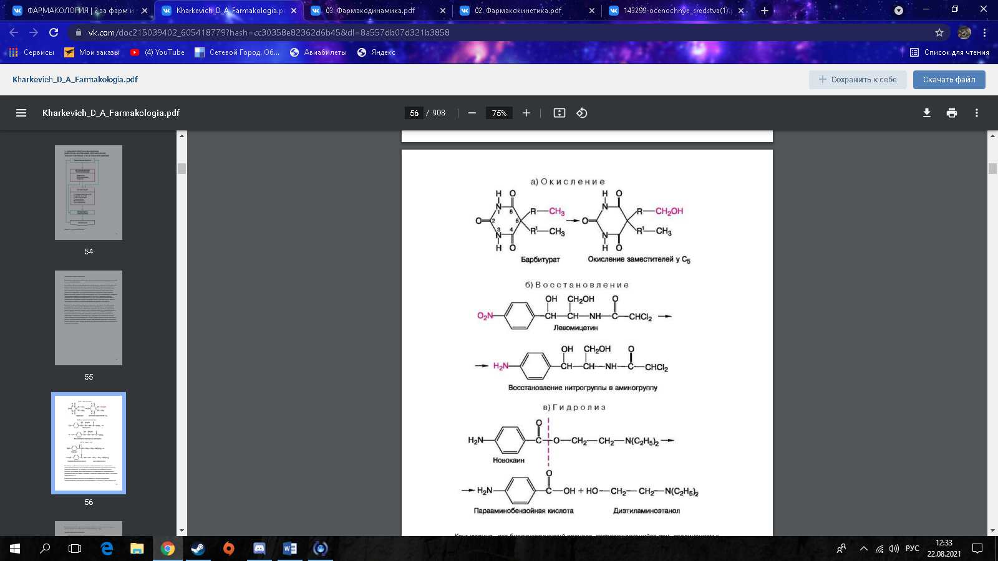Go forward in browser history
Screen dimensions: 998x561
34,32
